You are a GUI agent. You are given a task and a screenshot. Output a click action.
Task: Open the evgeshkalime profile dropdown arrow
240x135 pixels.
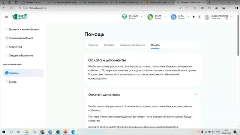pyautogui.click(x=232, y=17)
